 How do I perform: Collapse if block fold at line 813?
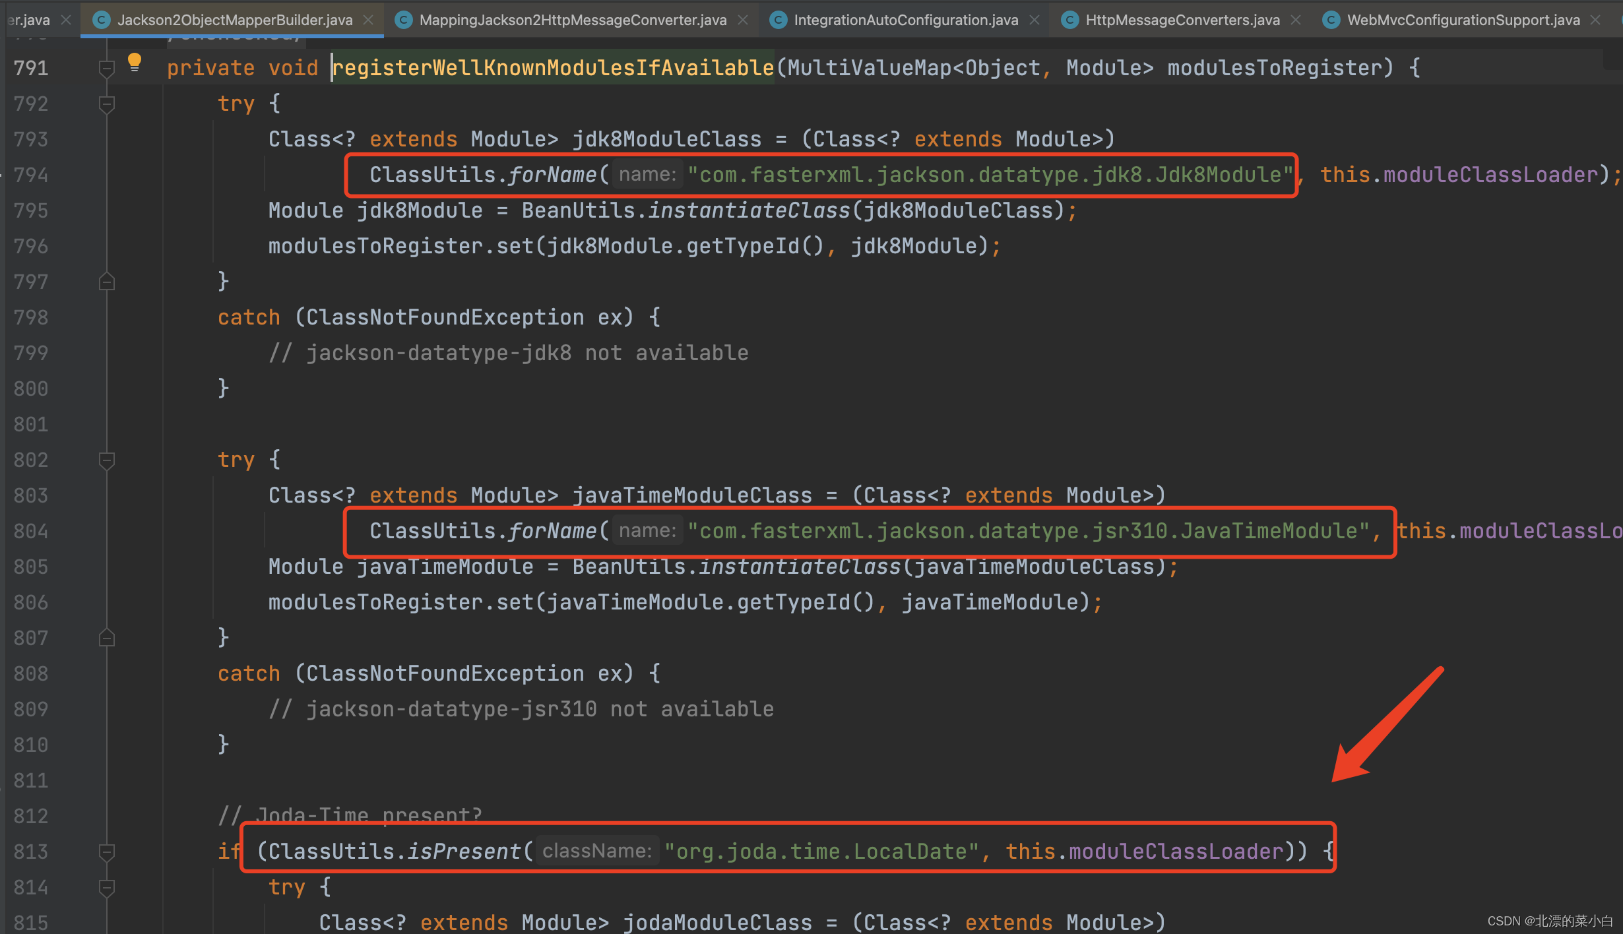(x=106, y=852)
